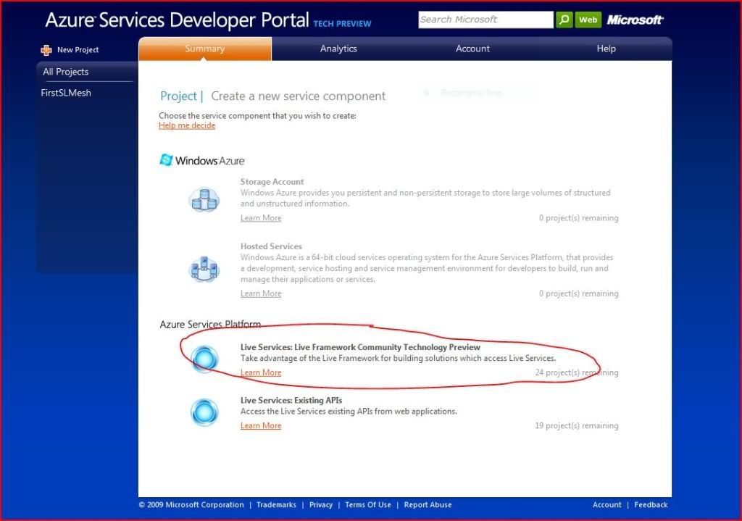Click the Create a new service component heading
The image size is (742, 521).
tap(298, 96)
